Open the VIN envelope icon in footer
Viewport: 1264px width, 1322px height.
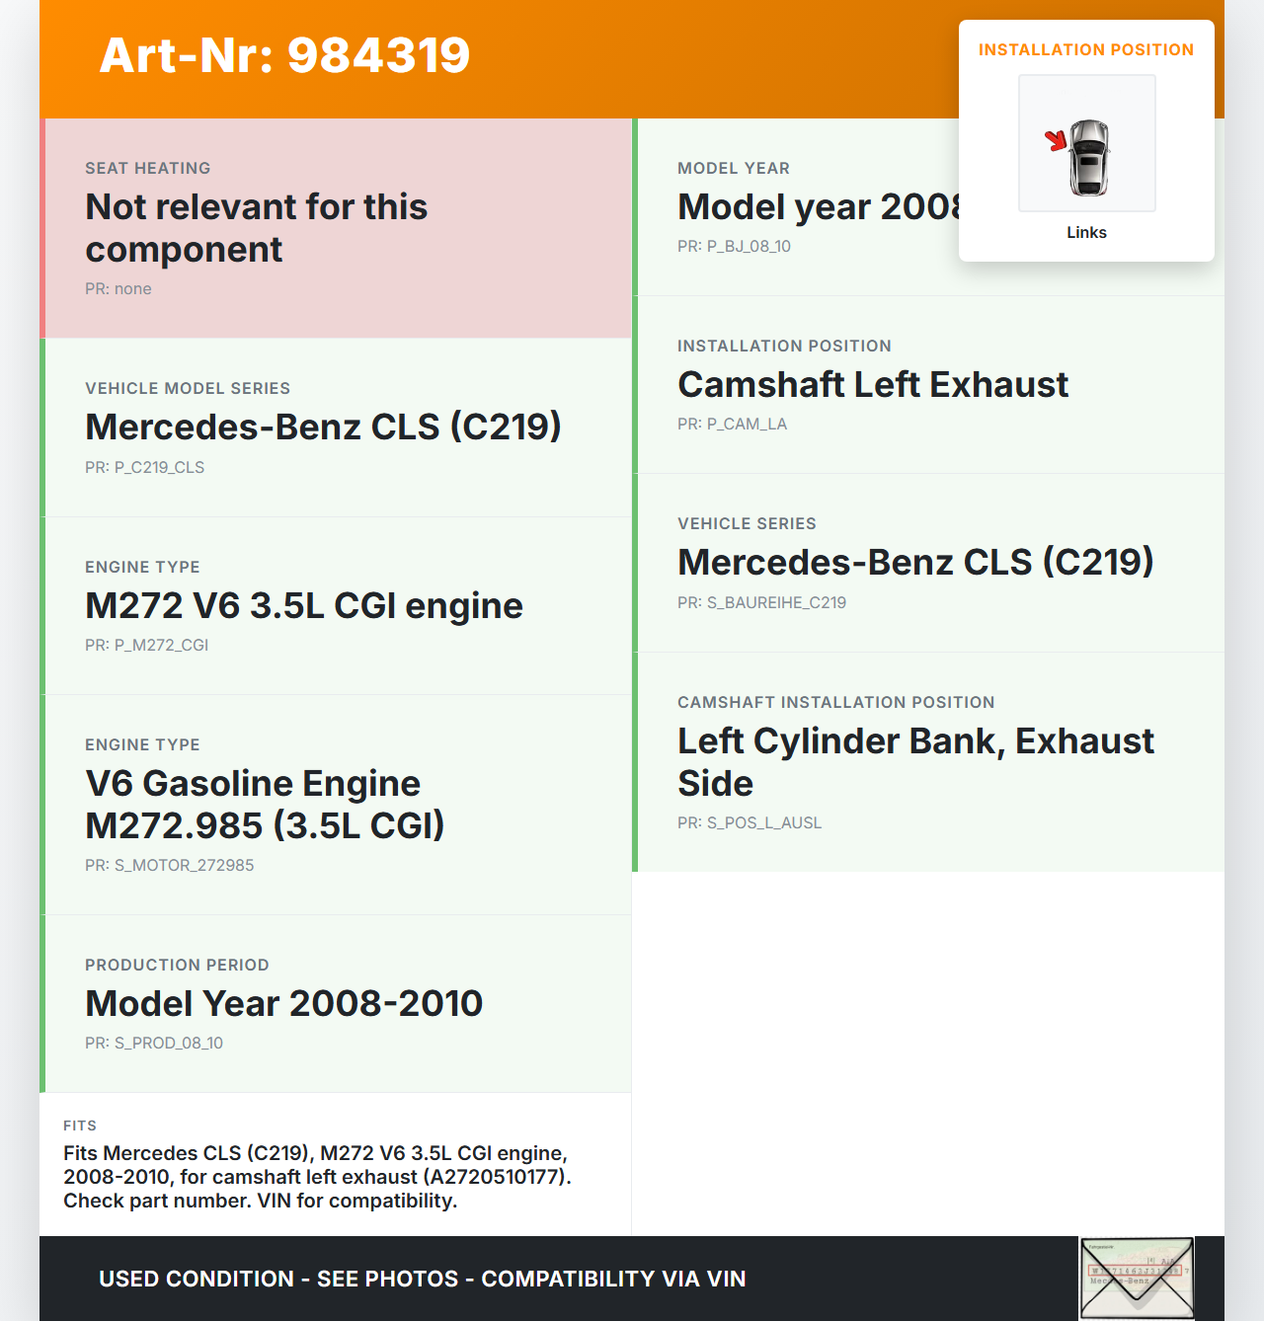1136,1278
